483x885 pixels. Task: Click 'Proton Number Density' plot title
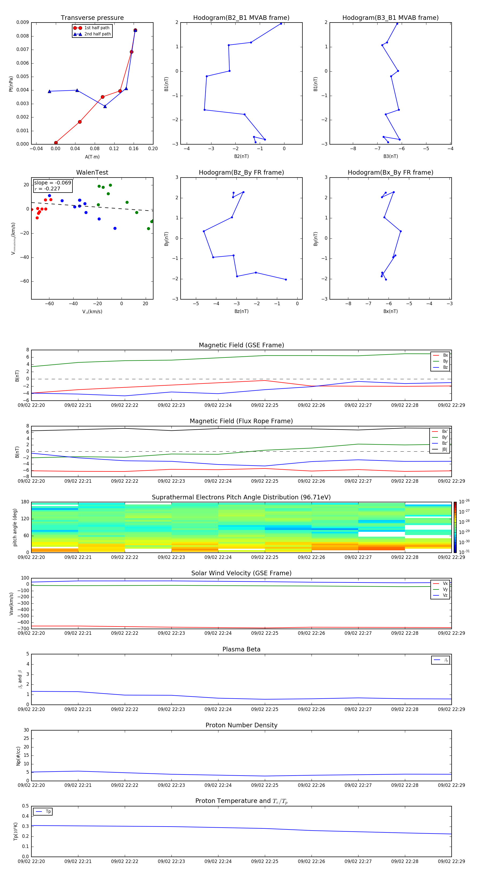coord(241,725)
